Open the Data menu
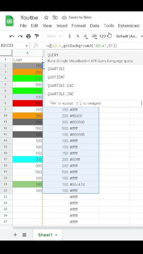143x254 pixels. point(95,26)
